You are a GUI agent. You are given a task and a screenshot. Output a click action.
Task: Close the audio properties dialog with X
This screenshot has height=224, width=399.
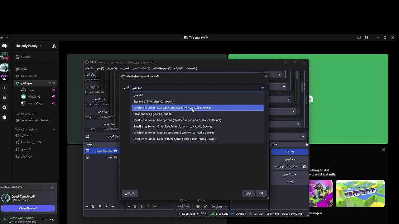pyautogui.click(x=266, y=76)
